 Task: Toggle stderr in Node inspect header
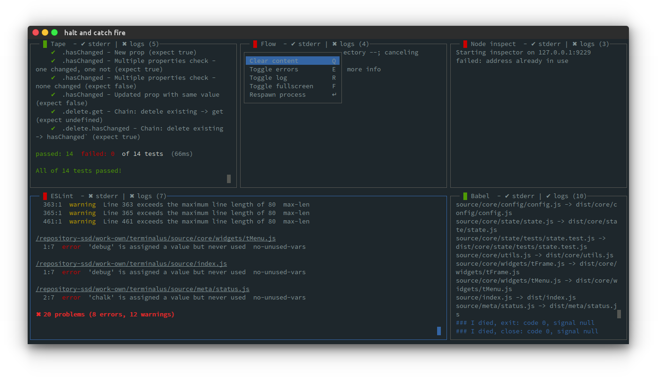pos(546,44)
